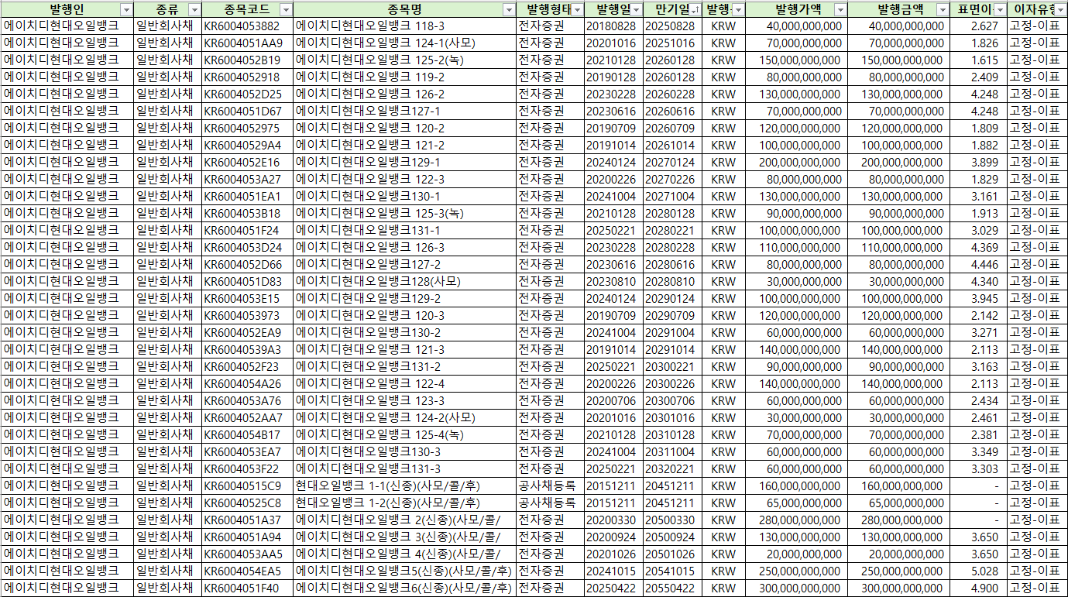Select code cell KR60040515C9
The height and width of the screenshot is (597, 1068).
[x=247, y=485]
